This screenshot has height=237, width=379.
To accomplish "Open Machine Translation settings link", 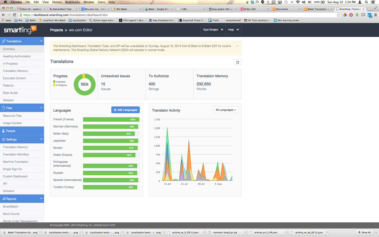I will [22, 162].
